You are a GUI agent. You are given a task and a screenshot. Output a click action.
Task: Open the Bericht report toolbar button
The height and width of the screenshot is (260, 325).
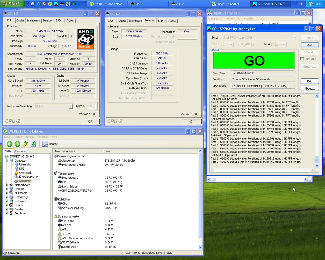50,144
